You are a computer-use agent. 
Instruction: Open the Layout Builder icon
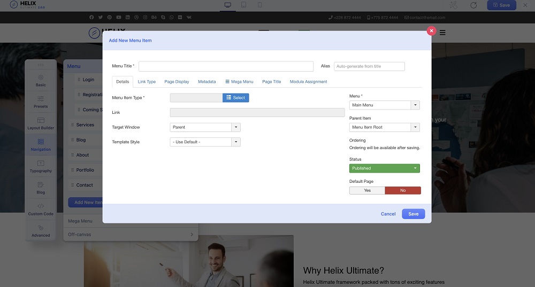[x=41, y=123]
